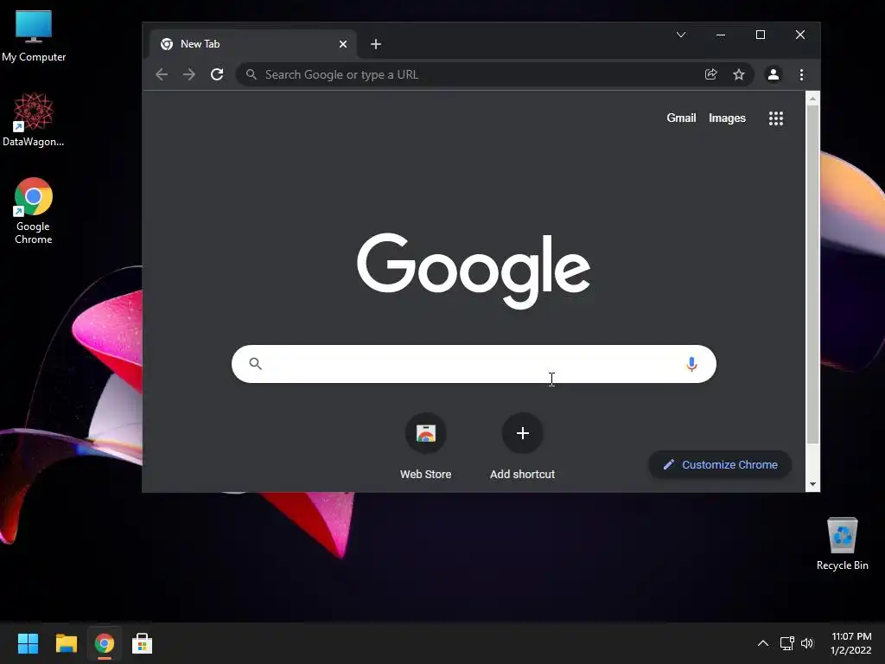The width and height of the screenshot is (885, 664).
Task: Click the page scrollbar up arrow
Action: [x=812, y=99]
